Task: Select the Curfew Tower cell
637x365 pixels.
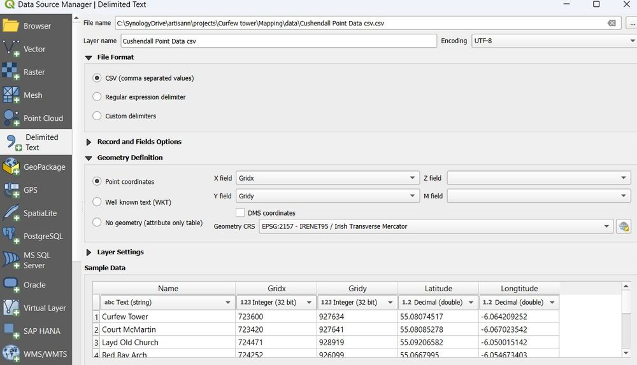Action: click(x=168, y=317)
